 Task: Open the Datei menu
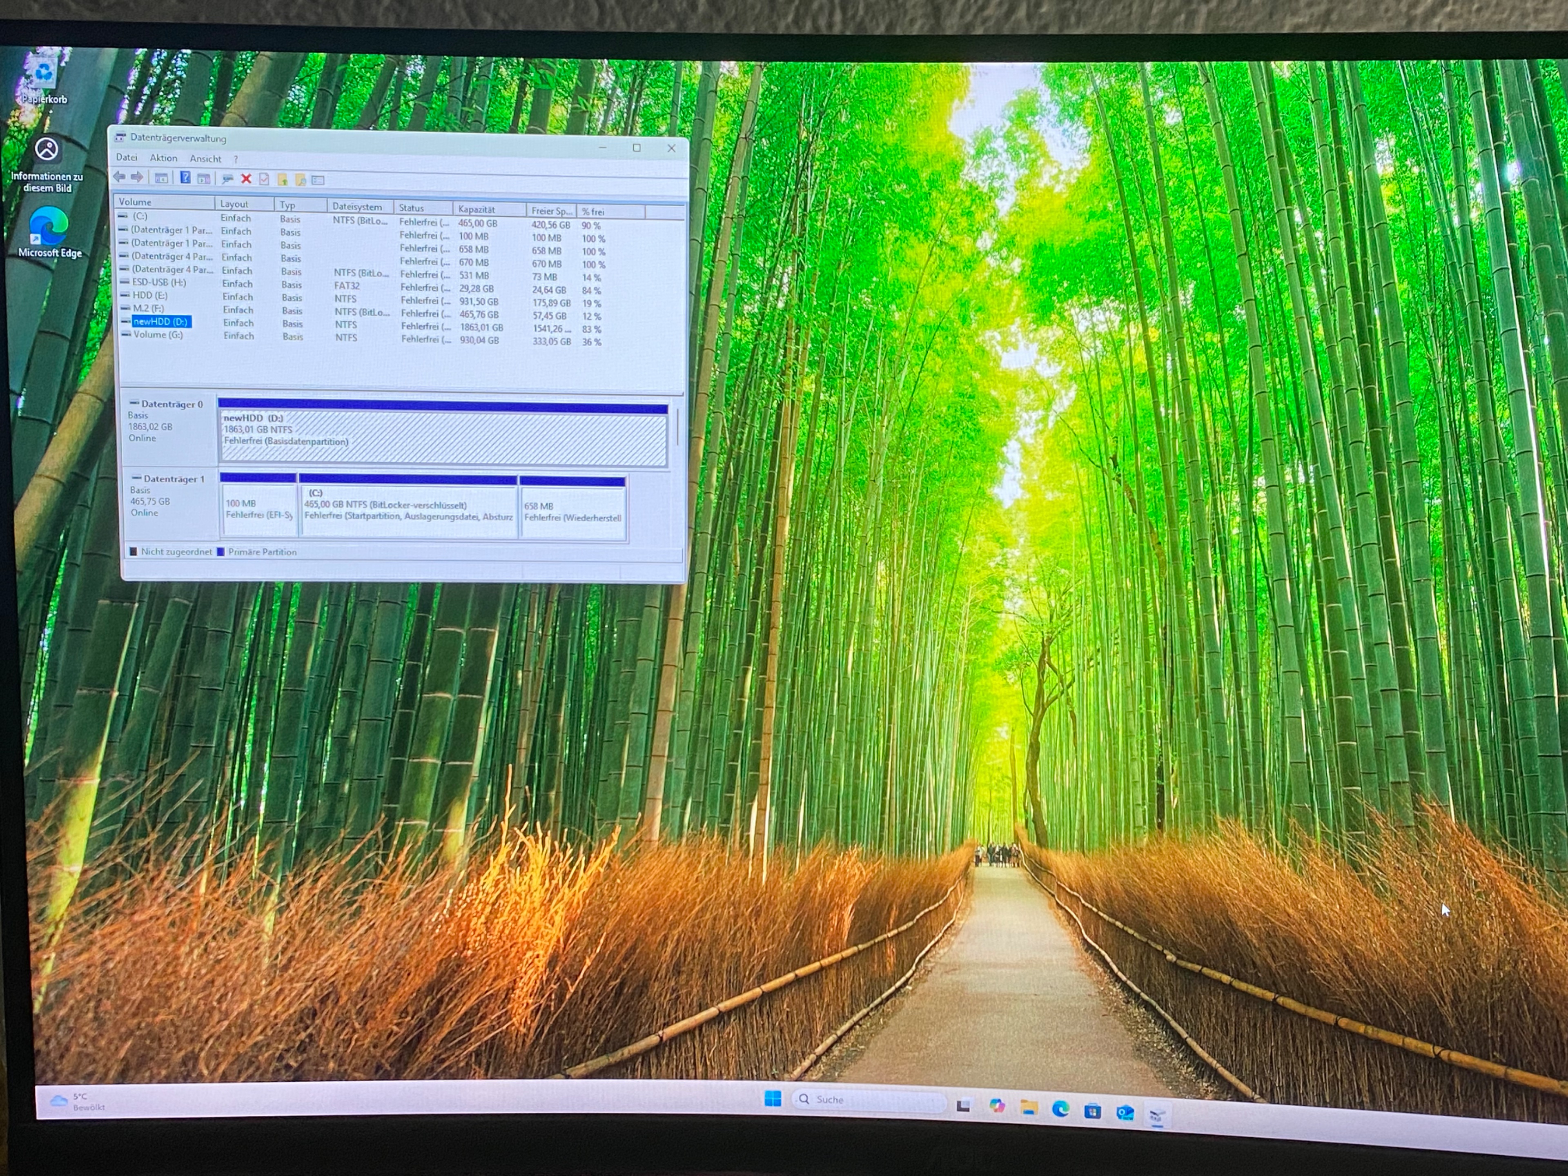click(126, 157)
